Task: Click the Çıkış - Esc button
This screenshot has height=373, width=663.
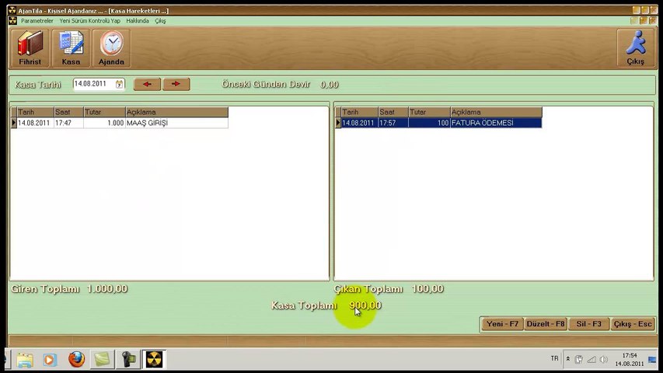Action: tap(633, 324)
